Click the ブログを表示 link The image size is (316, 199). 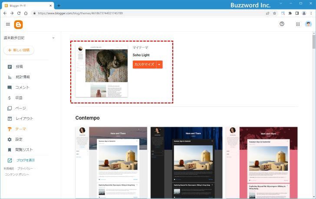point(26,160)
